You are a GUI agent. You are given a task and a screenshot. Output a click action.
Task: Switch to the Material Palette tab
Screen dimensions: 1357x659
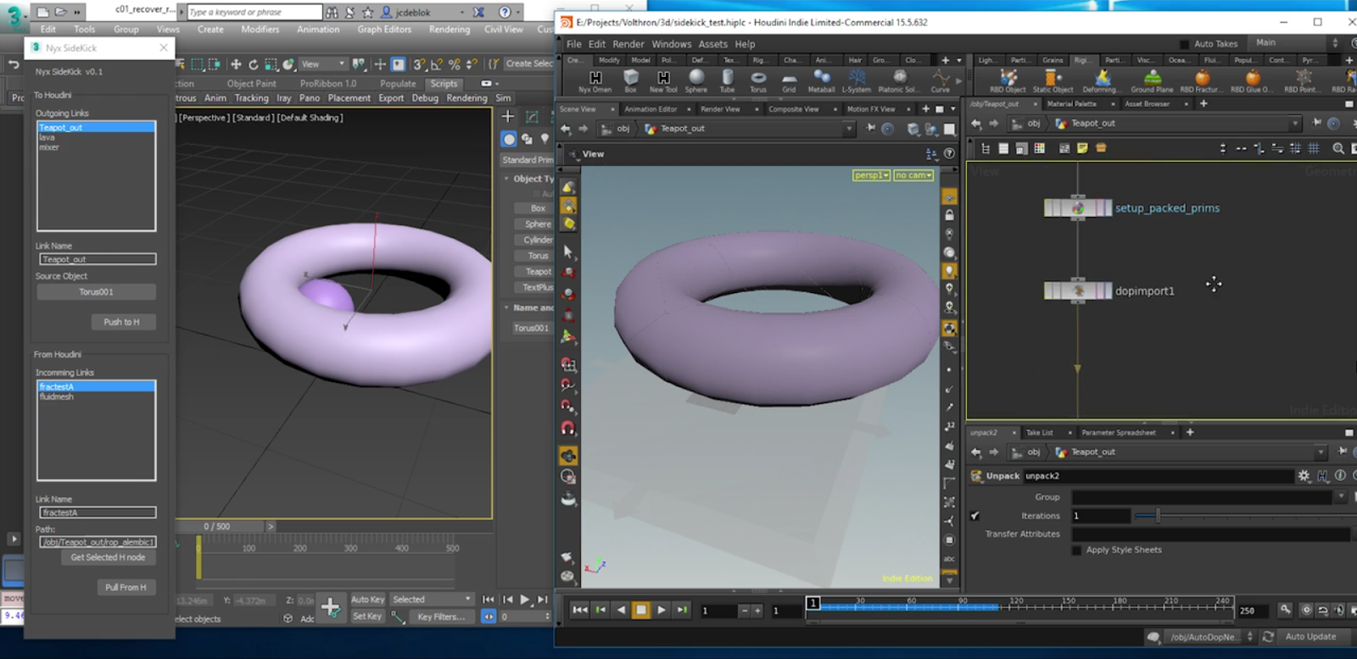(x=1071, y=104)
